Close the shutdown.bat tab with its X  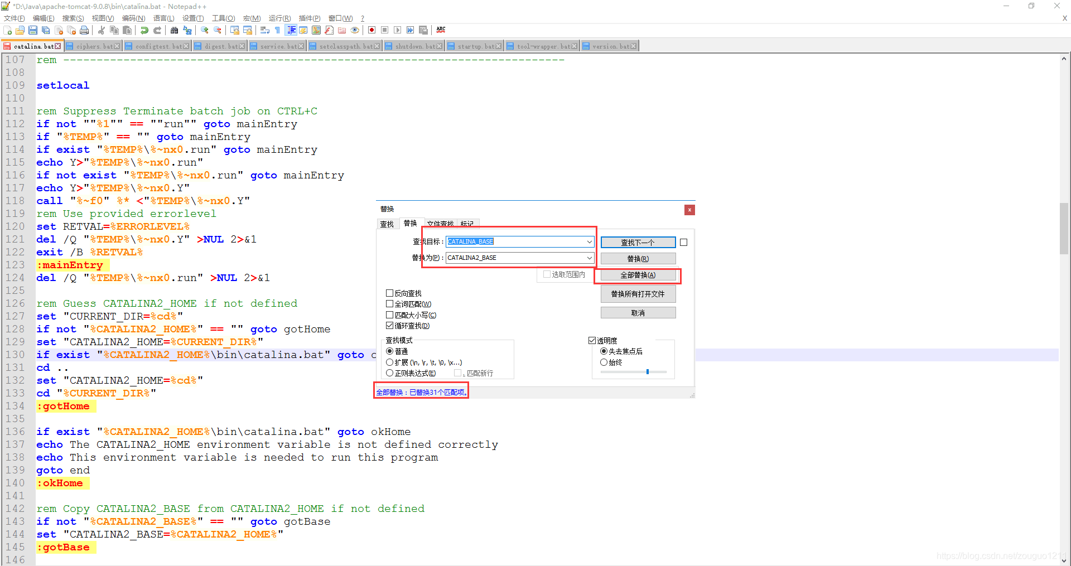click(440, 46)
